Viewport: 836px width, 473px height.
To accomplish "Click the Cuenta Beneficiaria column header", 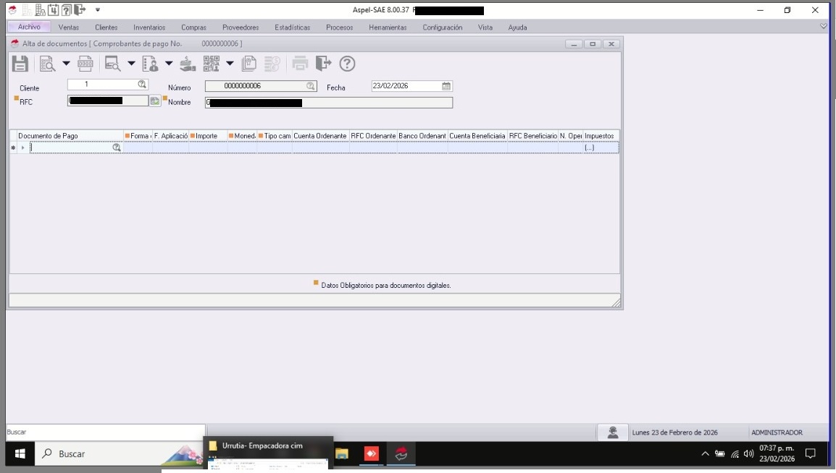I will tap(477, 136).
